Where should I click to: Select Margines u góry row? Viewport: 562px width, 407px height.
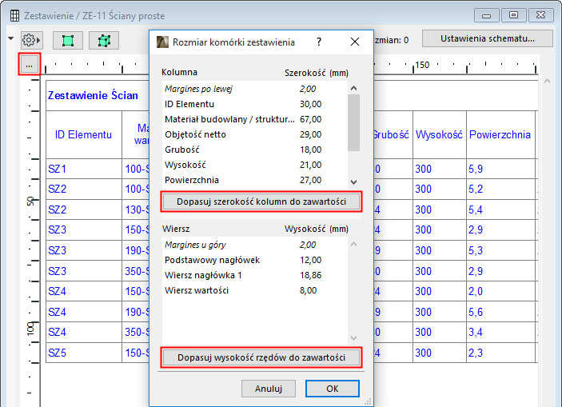click(x=254, y=245)
